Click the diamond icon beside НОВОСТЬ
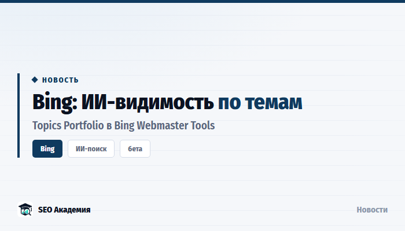 tap(35, 80)
